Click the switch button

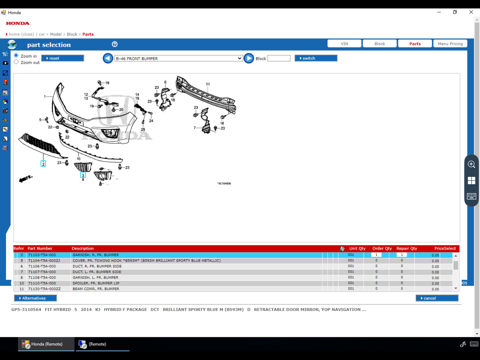click(x=316, y=58)
